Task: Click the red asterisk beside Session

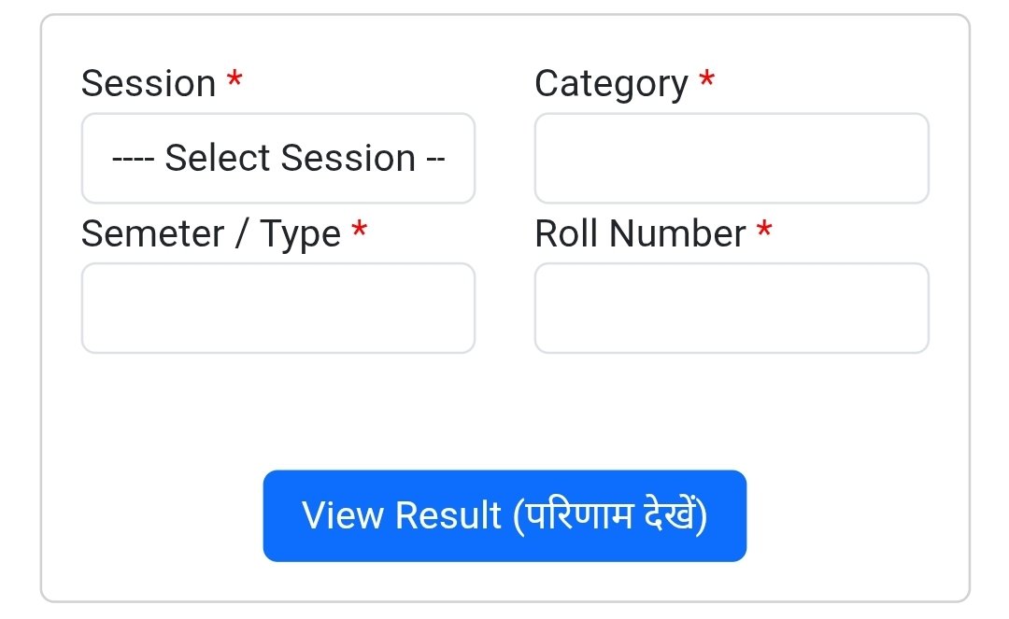Action: 234,81
